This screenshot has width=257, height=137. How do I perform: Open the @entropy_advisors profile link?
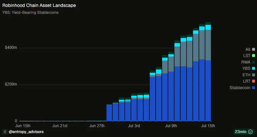[x=26, y=132]
